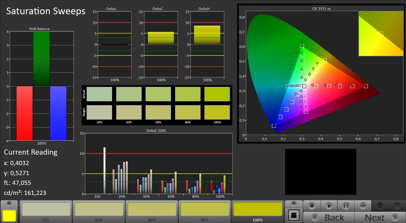Screen dimensions: 406x223
Task: Go to the previous page with Back
Action: click(329, 217)
